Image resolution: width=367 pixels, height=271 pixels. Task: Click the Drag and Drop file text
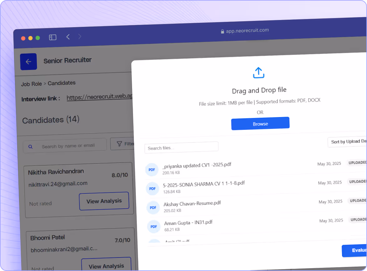(x=259, y=90)
